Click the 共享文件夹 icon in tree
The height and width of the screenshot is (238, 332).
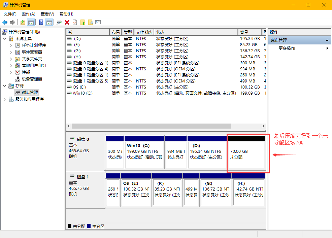coord(18,59)
